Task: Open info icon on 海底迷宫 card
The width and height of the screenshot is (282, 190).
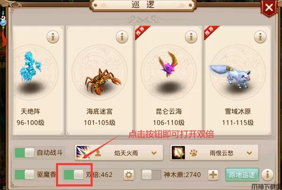Action: [122, 37]
